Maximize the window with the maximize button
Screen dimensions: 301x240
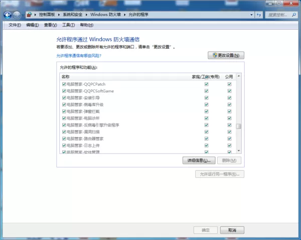pos(279,4)
